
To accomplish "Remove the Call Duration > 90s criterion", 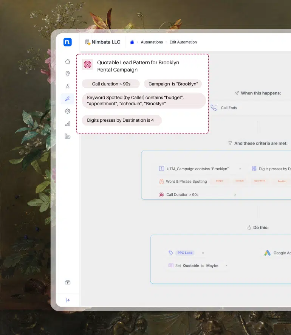I will (x=235, y=195).
